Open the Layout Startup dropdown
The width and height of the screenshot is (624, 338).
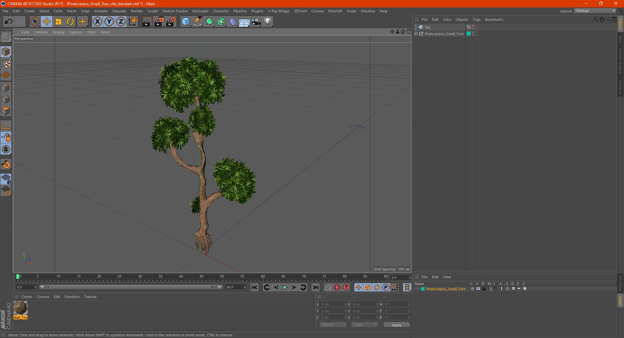[595, 11]
